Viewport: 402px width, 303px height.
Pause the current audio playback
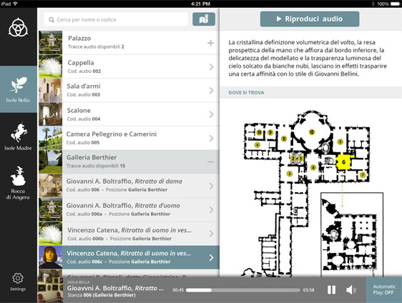pos(331,289)
